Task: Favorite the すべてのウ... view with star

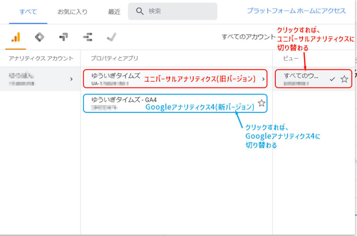Action: (x=344, y=79)
